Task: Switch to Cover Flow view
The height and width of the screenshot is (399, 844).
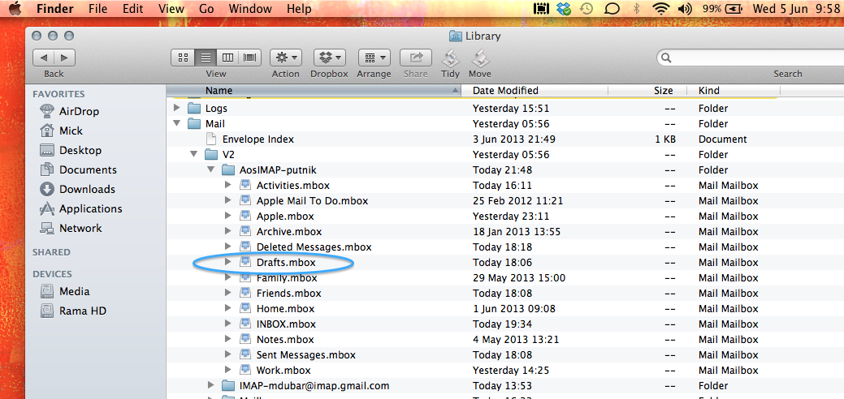Action: coord(250,57)
